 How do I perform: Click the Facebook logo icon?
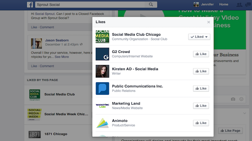pyautogui.click(x=30, y=5)
